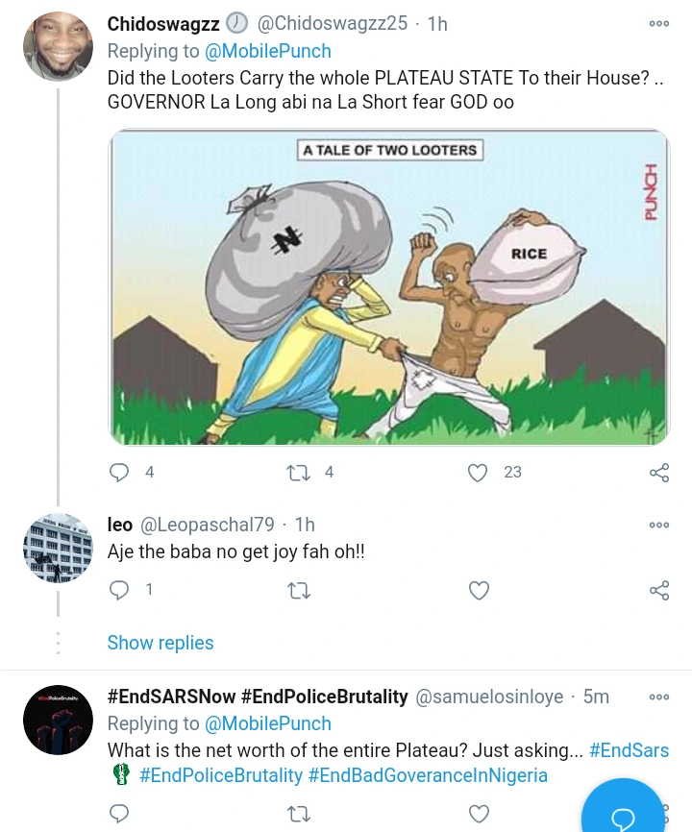Open more options on samuelosinloye's tweet
This screenshot has height=832, width=692.
click(x=659, y=697)
